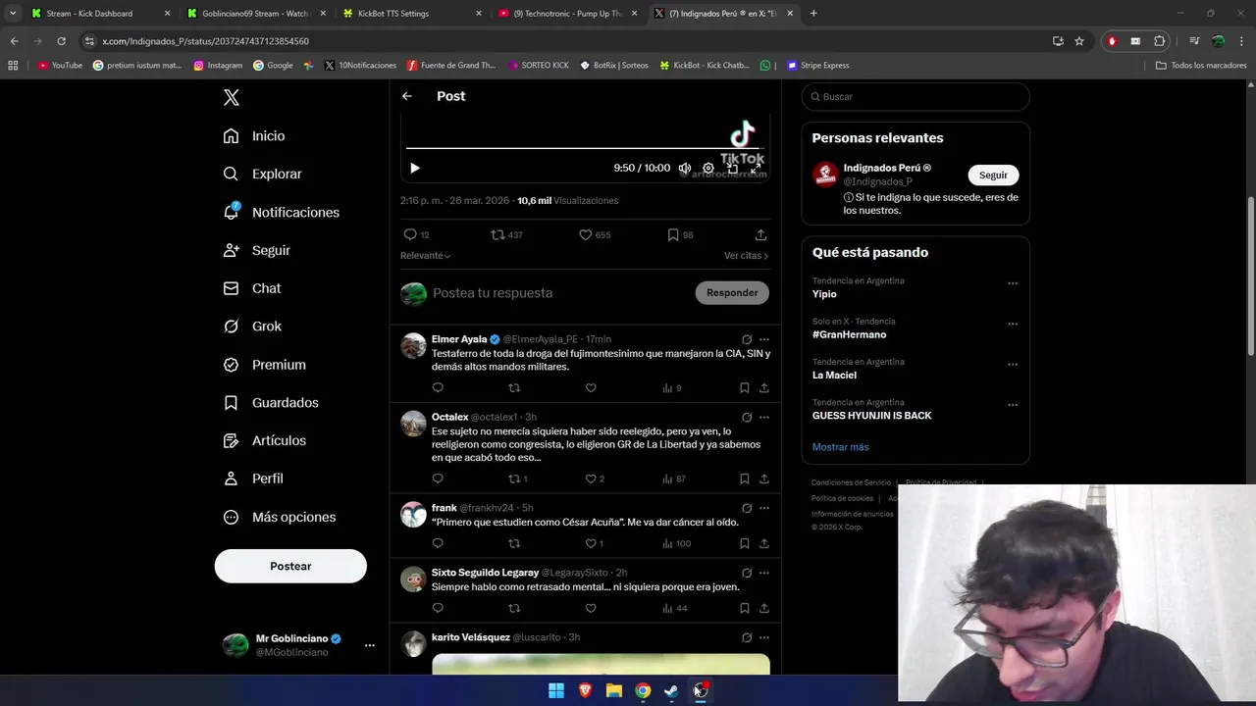Open Grok in sidebar
The height and width of the screenshot is (706, 1256).
click(x=252, y=327)
